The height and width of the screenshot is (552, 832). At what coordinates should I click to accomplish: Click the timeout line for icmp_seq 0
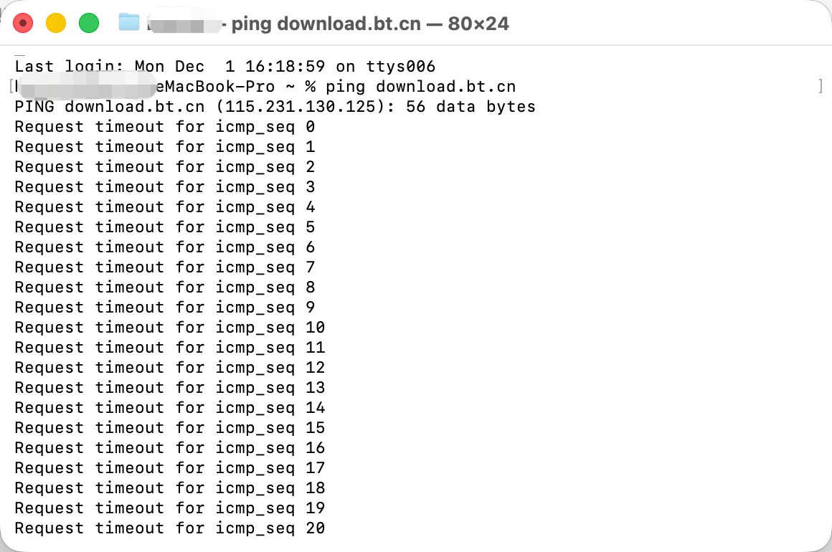pos(165,127)
